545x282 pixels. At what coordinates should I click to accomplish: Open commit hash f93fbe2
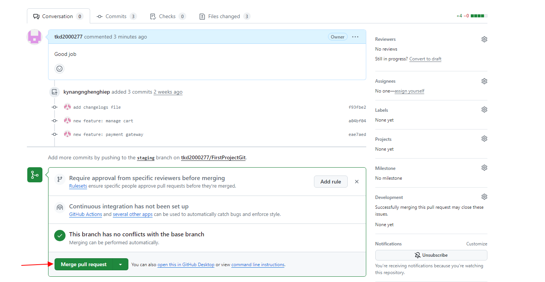point(357,107)
